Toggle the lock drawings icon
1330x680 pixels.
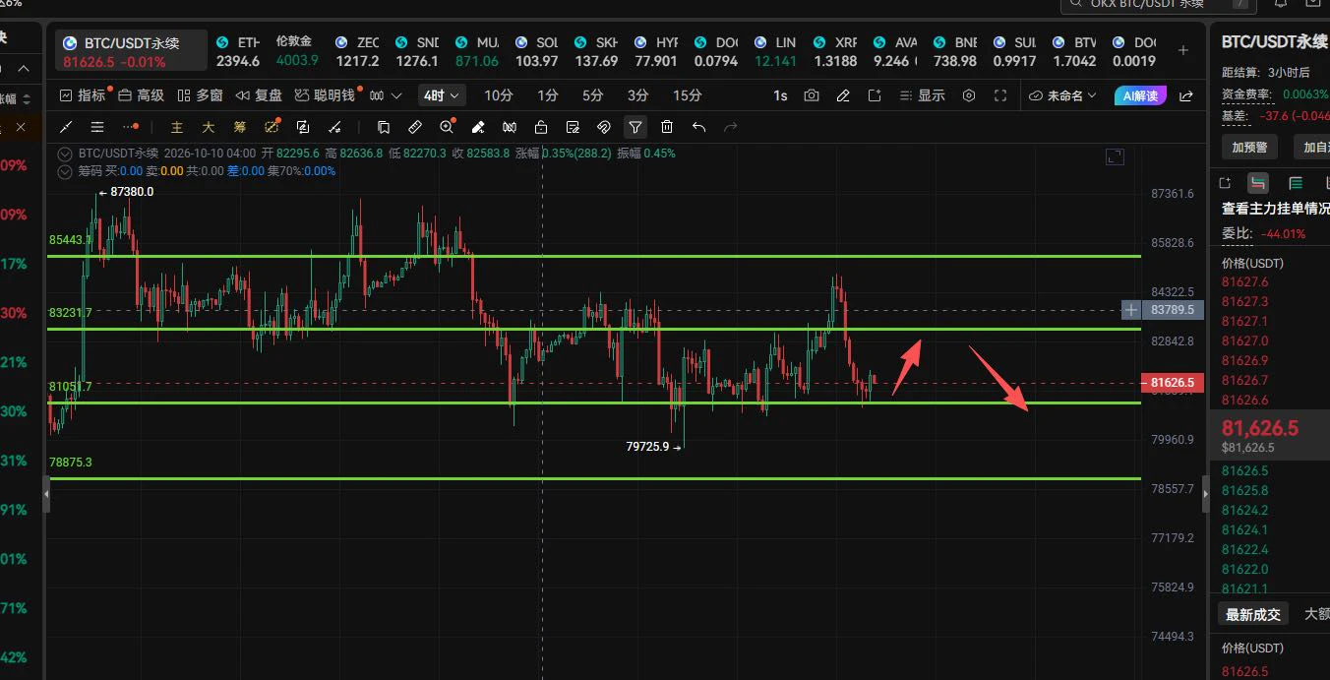(541, 127)
